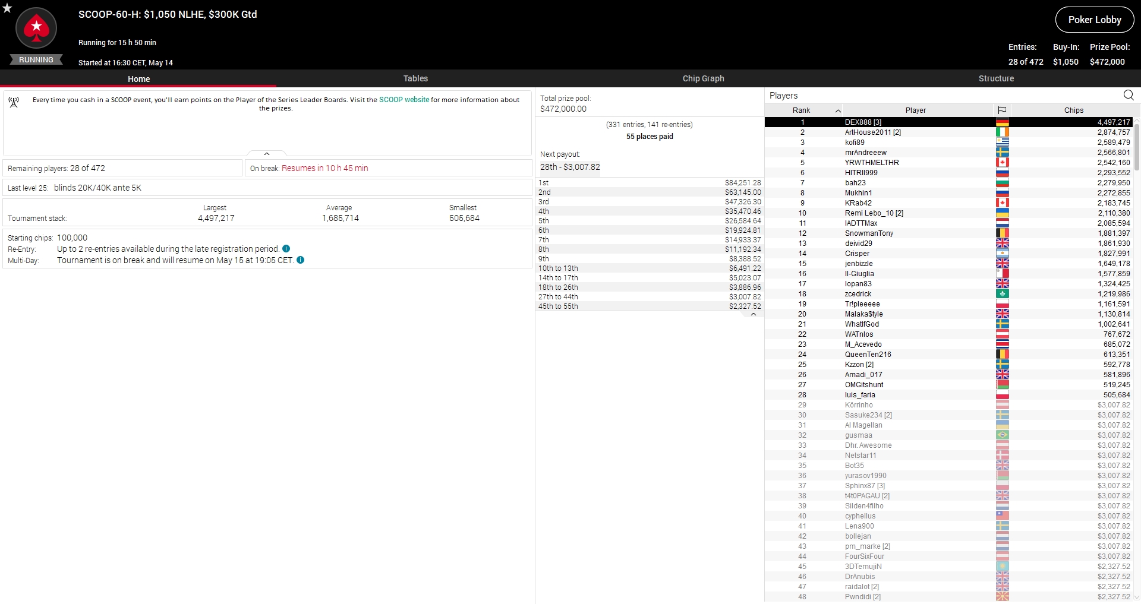The height and width of the screenshot is (604, 1141).
Task: Click the flag beside zcedrick
Action: [1003, 294]
